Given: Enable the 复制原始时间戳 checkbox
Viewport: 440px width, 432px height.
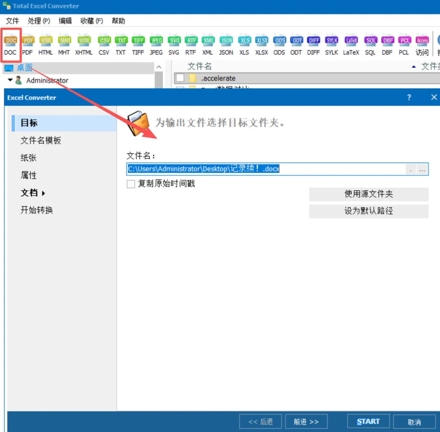Looking at the screenshot, I should [131, 184].
